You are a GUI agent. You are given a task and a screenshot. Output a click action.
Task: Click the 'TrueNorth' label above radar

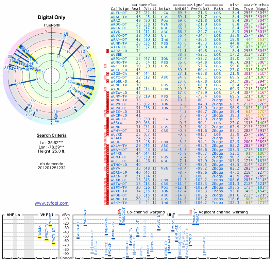[52, 25]
